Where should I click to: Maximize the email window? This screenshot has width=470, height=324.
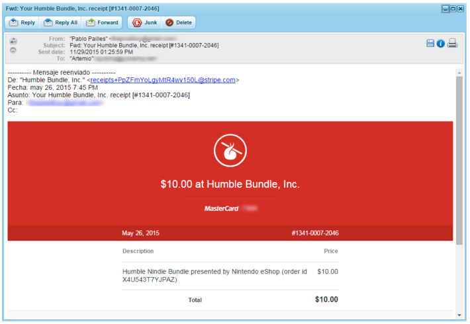pos(453,9)
